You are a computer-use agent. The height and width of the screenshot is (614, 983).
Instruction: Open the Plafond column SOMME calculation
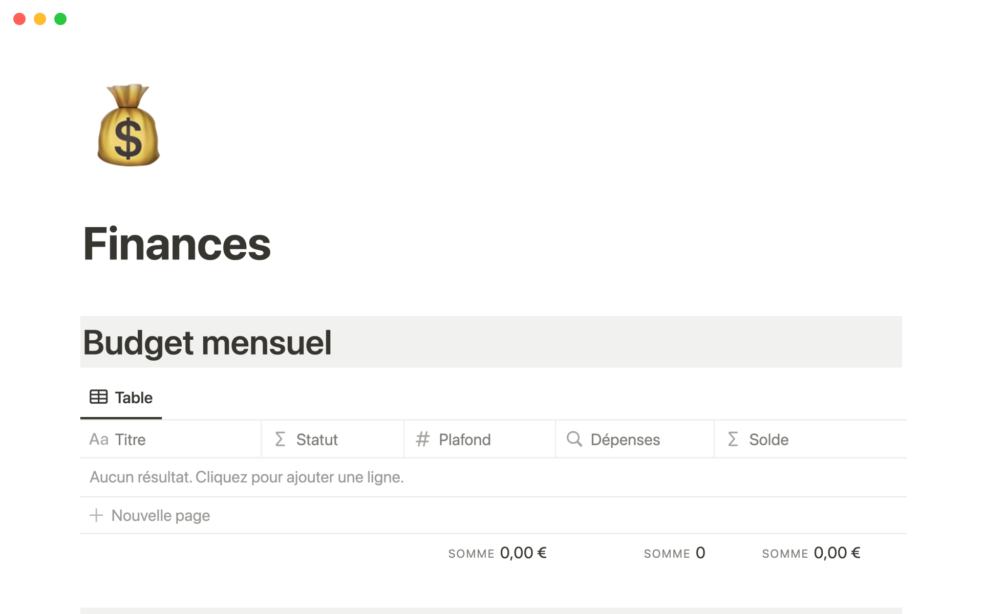[497, 553]
